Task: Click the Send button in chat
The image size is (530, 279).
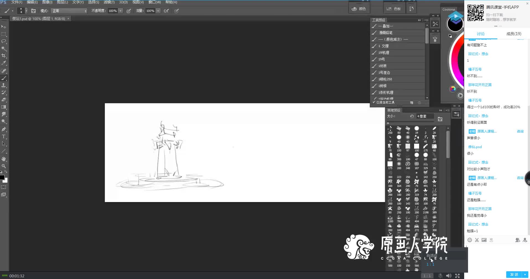Action: [x=514, y=275]
